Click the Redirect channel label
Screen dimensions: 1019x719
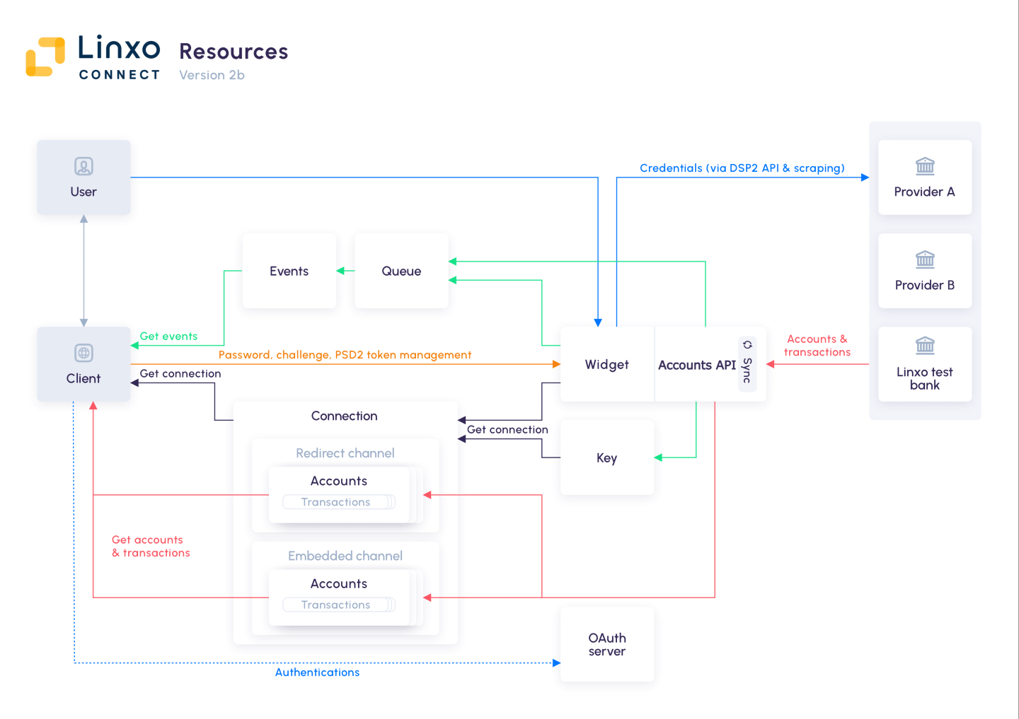(x=345, y=453)
